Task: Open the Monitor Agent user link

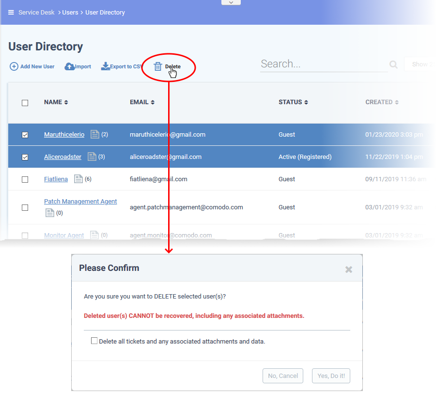Action: tap(64, 235)
